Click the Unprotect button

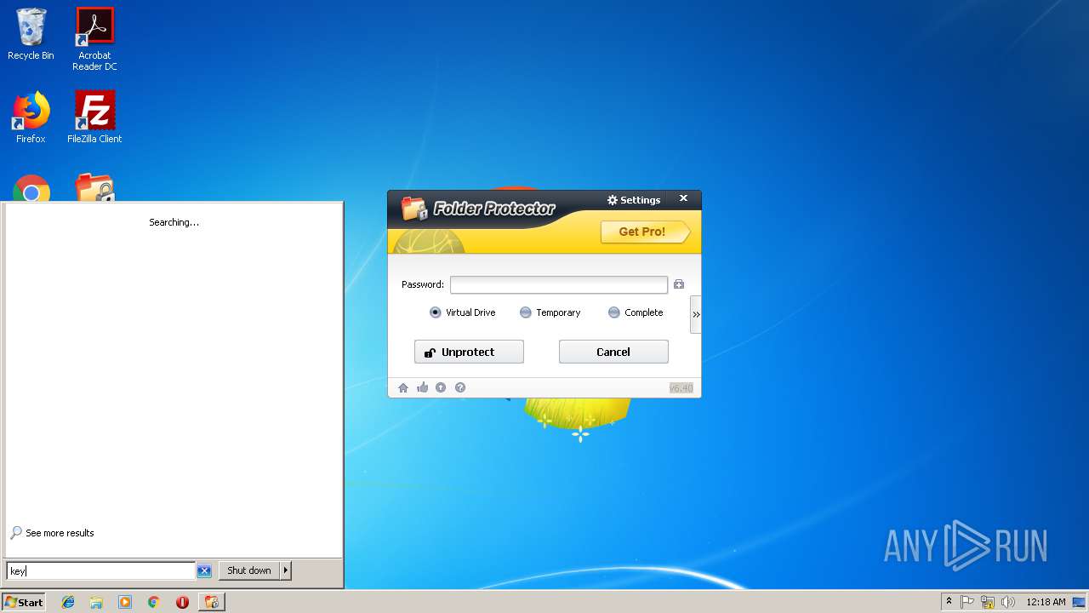point(469,352)
